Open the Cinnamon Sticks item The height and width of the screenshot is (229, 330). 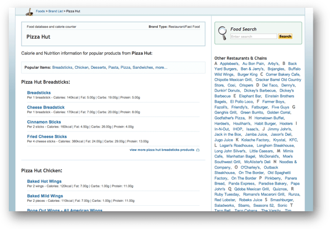pyautogui.click(x=44, y=122)
